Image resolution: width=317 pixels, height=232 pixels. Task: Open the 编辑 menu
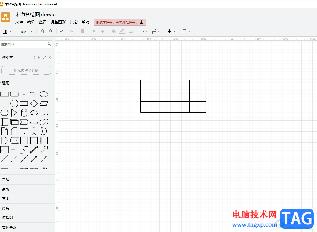(x=31, y=22)
